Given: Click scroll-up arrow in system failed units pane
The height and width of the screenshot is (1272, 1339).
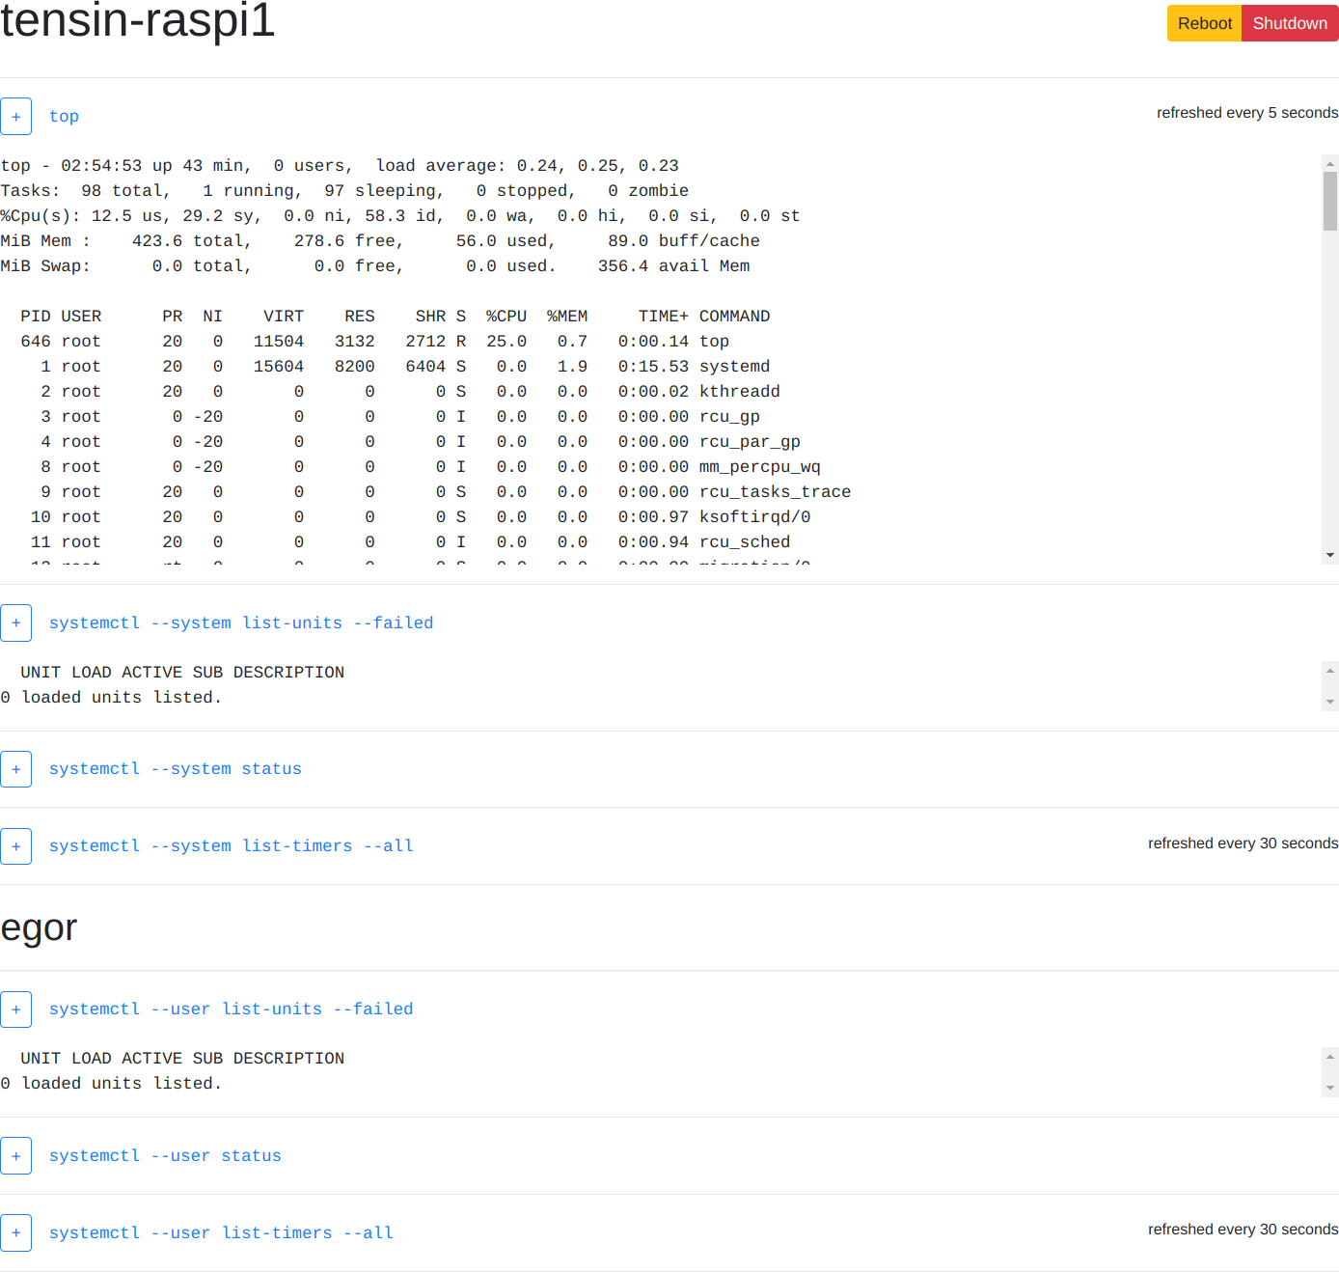Looking at the screenshot, I should (1330, 670).
